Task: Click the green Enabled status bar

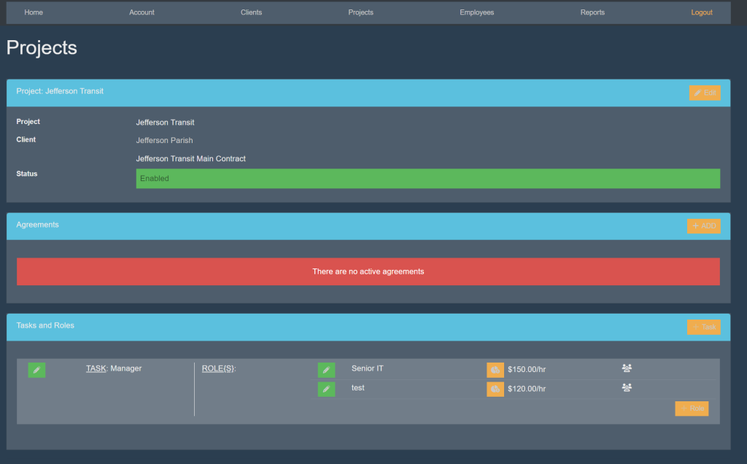Action: click(x=427, y=179)
